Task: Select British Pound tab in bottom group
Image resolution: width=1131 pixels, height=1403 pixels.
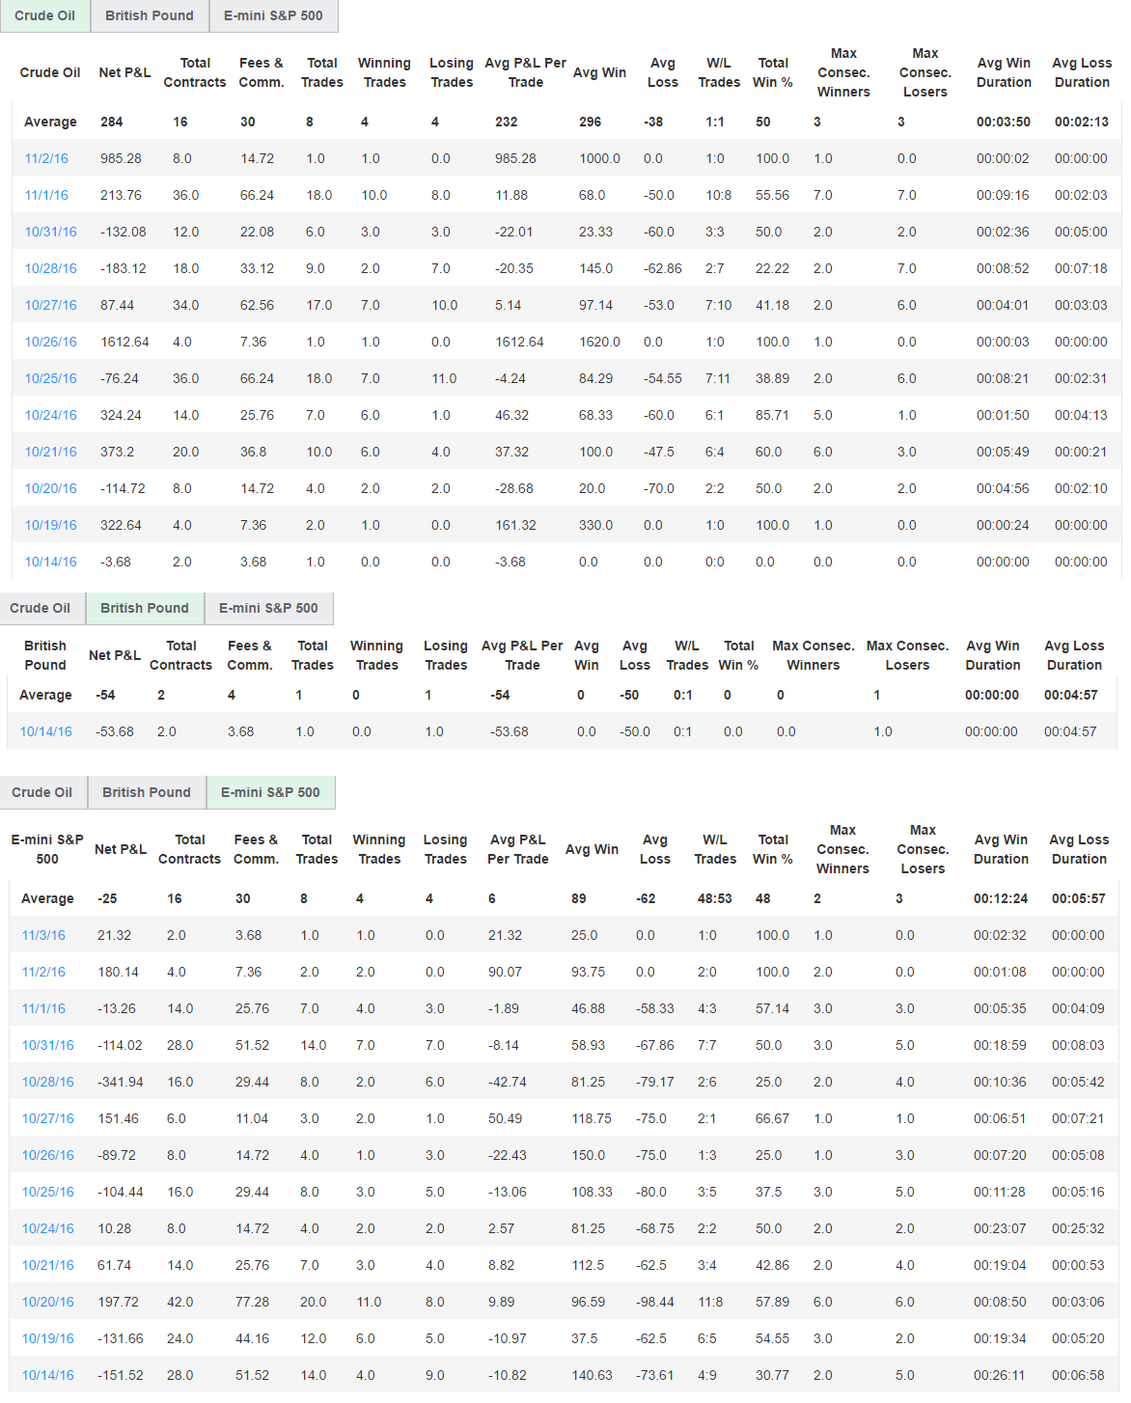Action: pos(146,791)
